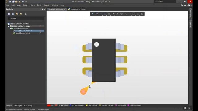Open the settings gear at top right
198x111 pixels.
click(182, 5)
